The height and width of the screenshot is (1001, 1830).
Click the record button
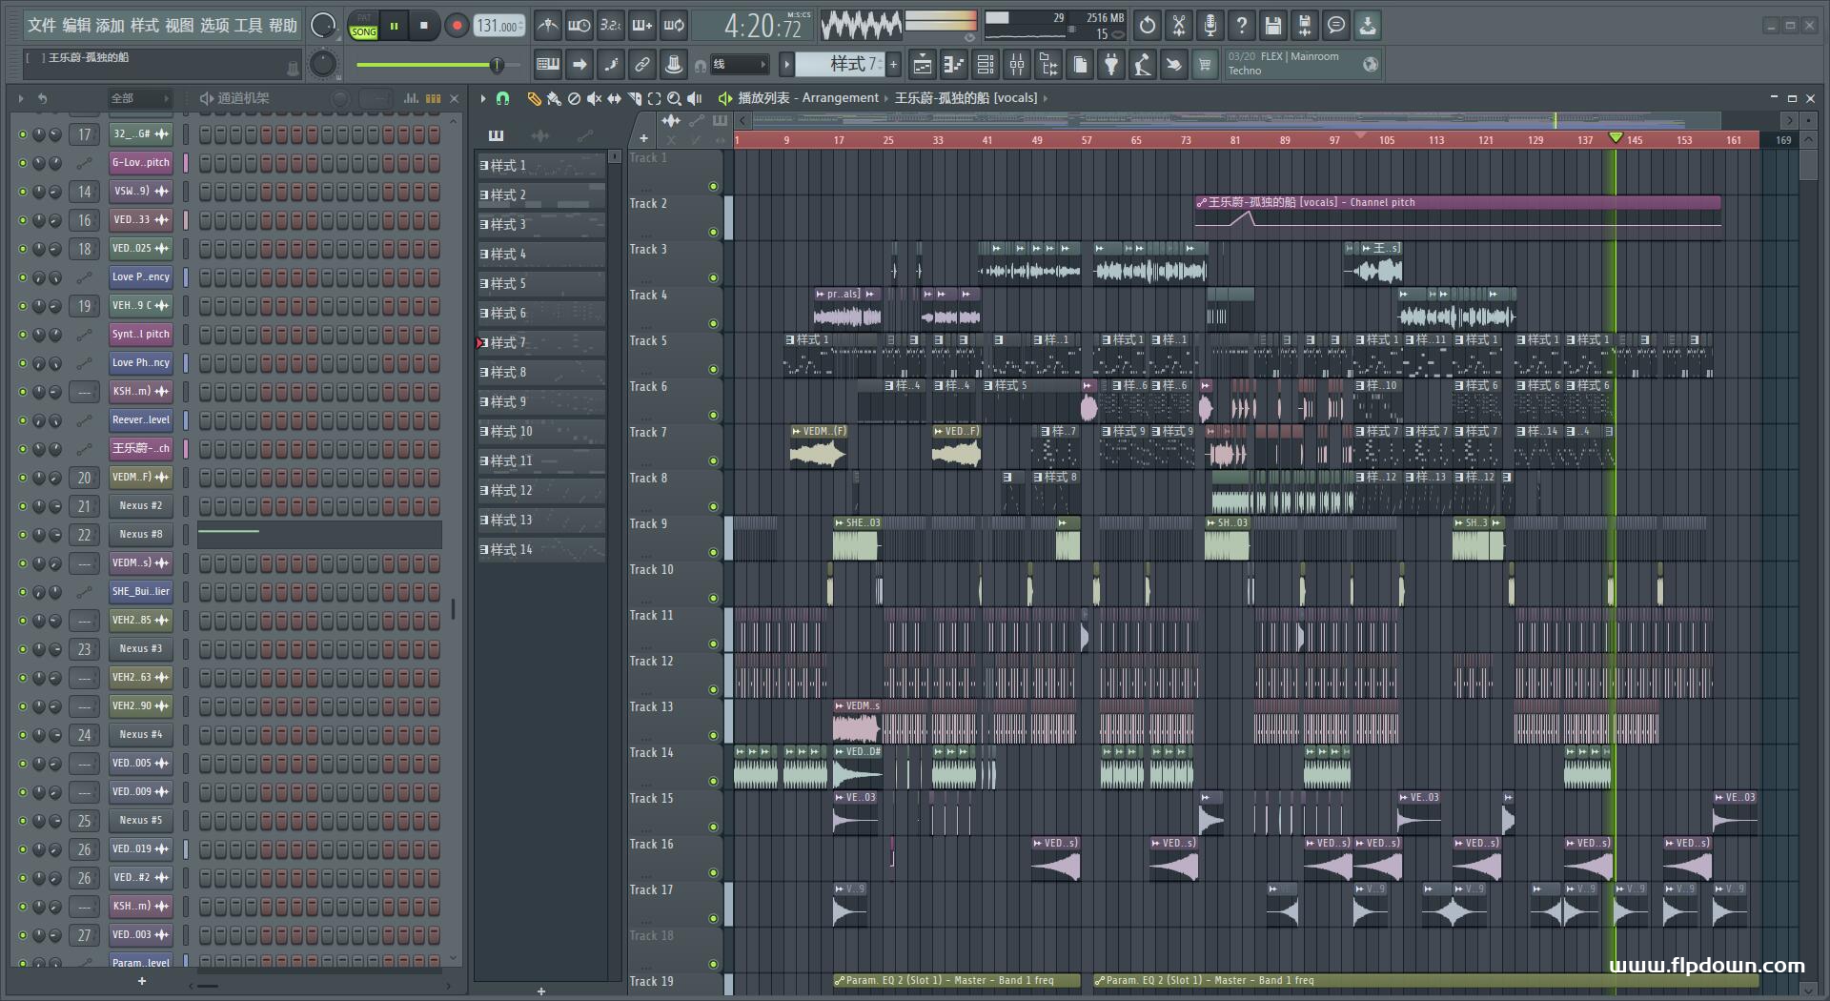point(457,26)
